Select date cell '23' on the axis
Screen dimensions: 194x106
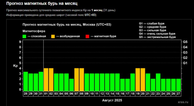158,94
